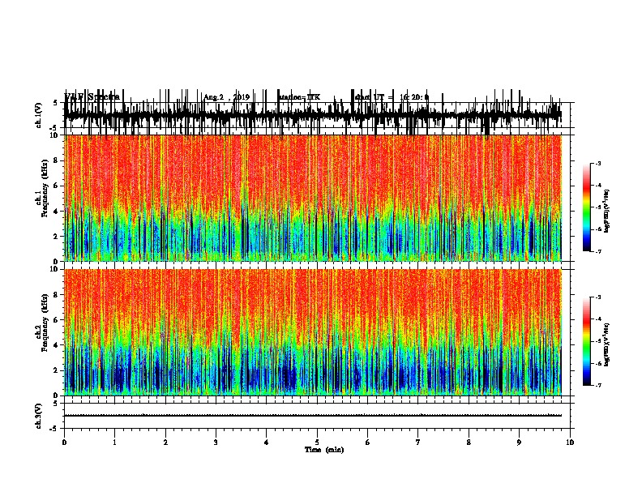Click inside the ch.2 spectrogram panel
Screen dimensions: 642x496
click(x=313, y=332)
